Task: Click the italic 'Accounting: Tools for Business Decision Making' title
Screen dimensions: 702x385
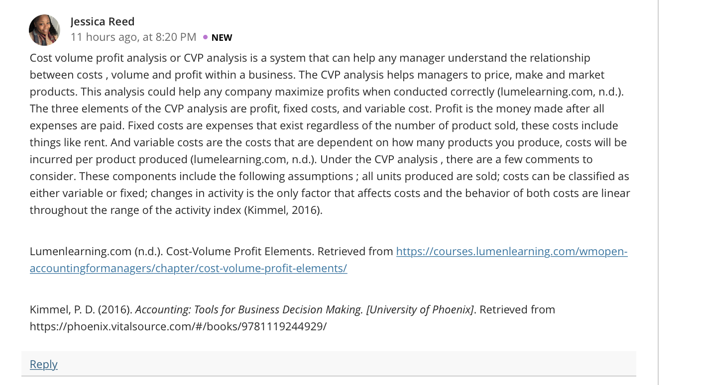Action: pos(249,309)
